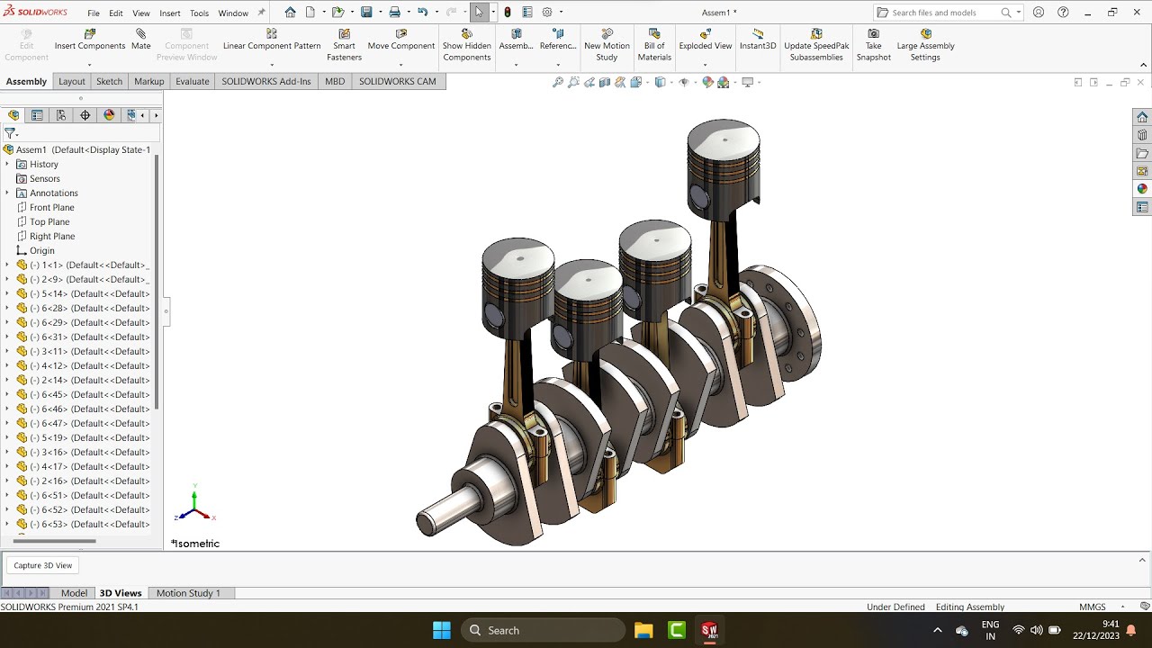Screen dimensions: 1152x648
Task: Open Insert Components dropdown arrow
Action: 89,65
